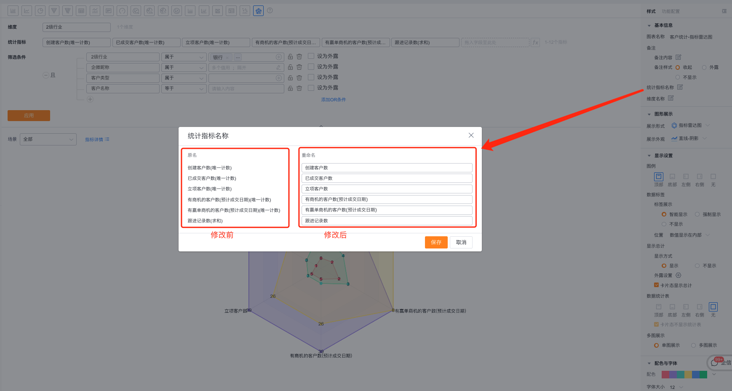Open the help question mark icon
The height and width of the screenshot is (391, 732).
point(270,11)
